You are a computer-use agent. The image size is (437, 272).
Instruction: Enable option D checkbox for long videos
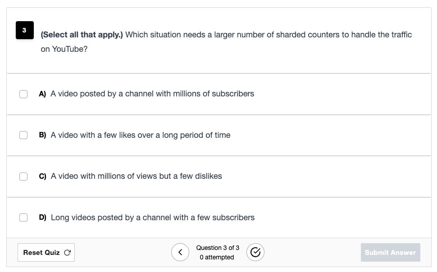coord(23,218)
